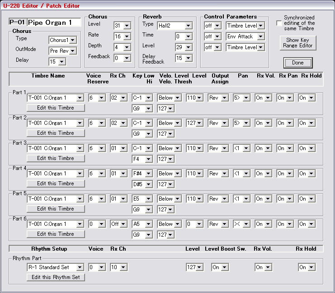Open the Chorus Delay dropdown showing 15

click(57, 62)
